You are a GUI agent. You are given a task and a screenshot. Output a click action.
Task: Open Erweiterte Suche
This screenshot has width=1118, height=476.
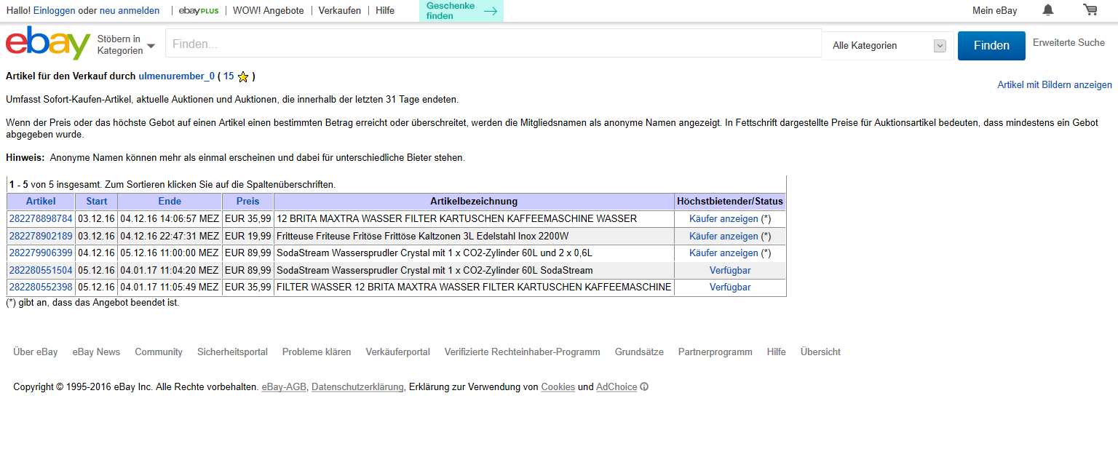click(x=1069, y=43)
